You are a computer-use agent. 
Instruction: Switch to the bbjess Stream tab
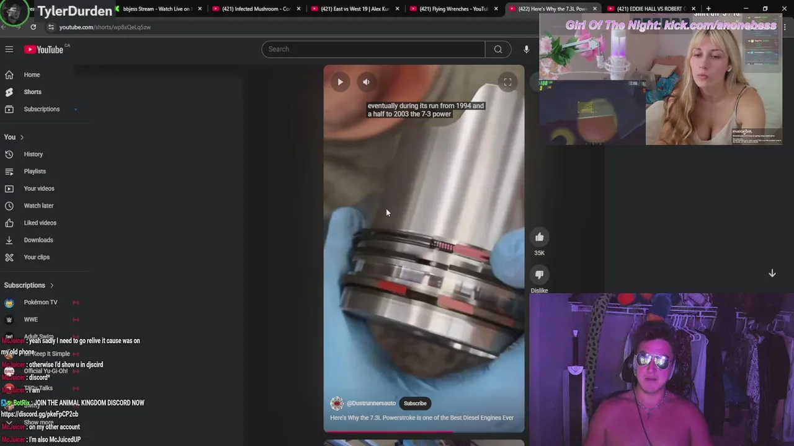pos(156,9)
